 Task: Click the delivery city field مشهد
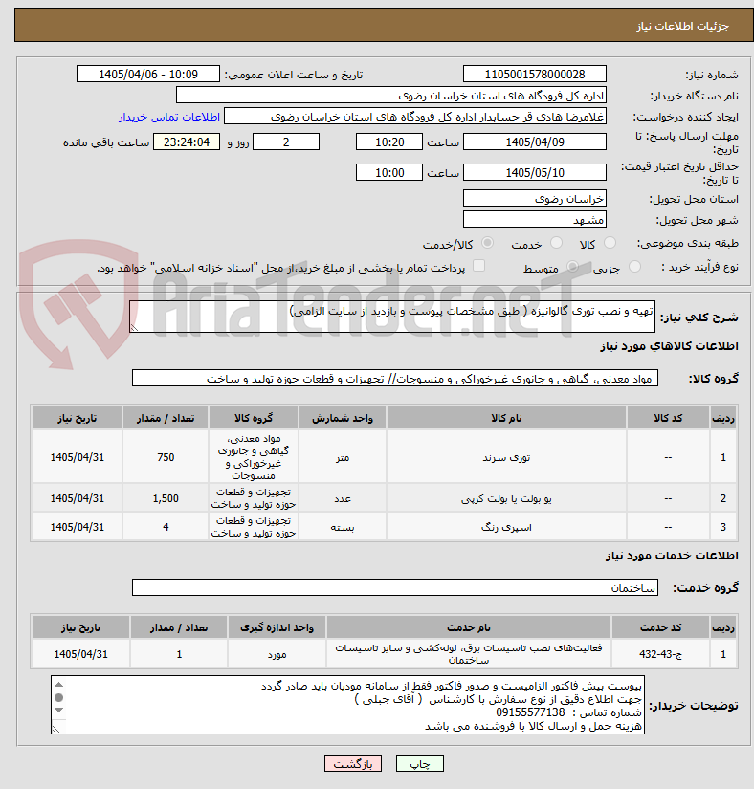(535, 219)
